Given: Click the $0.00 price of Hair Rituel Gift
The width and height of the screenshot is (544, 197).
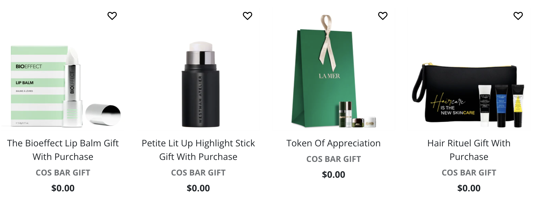Looking at the screenshot, I should pos(469,188).
